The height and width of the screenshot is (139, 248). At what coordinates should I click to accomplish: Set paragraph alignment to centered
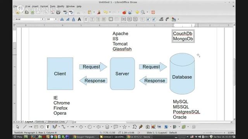92,19
